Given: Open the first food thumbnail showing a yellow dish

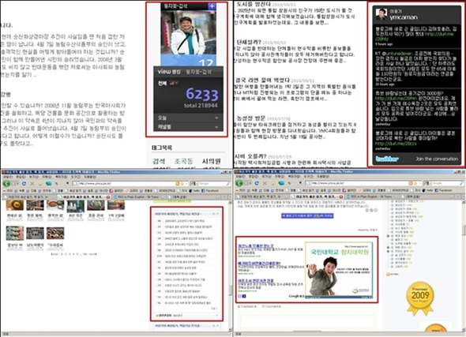Looking at the screenshot, I should pyautogui.click(x=15, y=205).
